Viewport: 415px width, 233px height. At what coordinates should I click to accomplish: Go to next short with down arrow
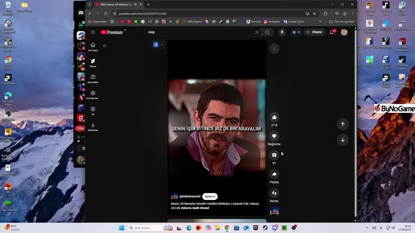[x=343, y=140]
